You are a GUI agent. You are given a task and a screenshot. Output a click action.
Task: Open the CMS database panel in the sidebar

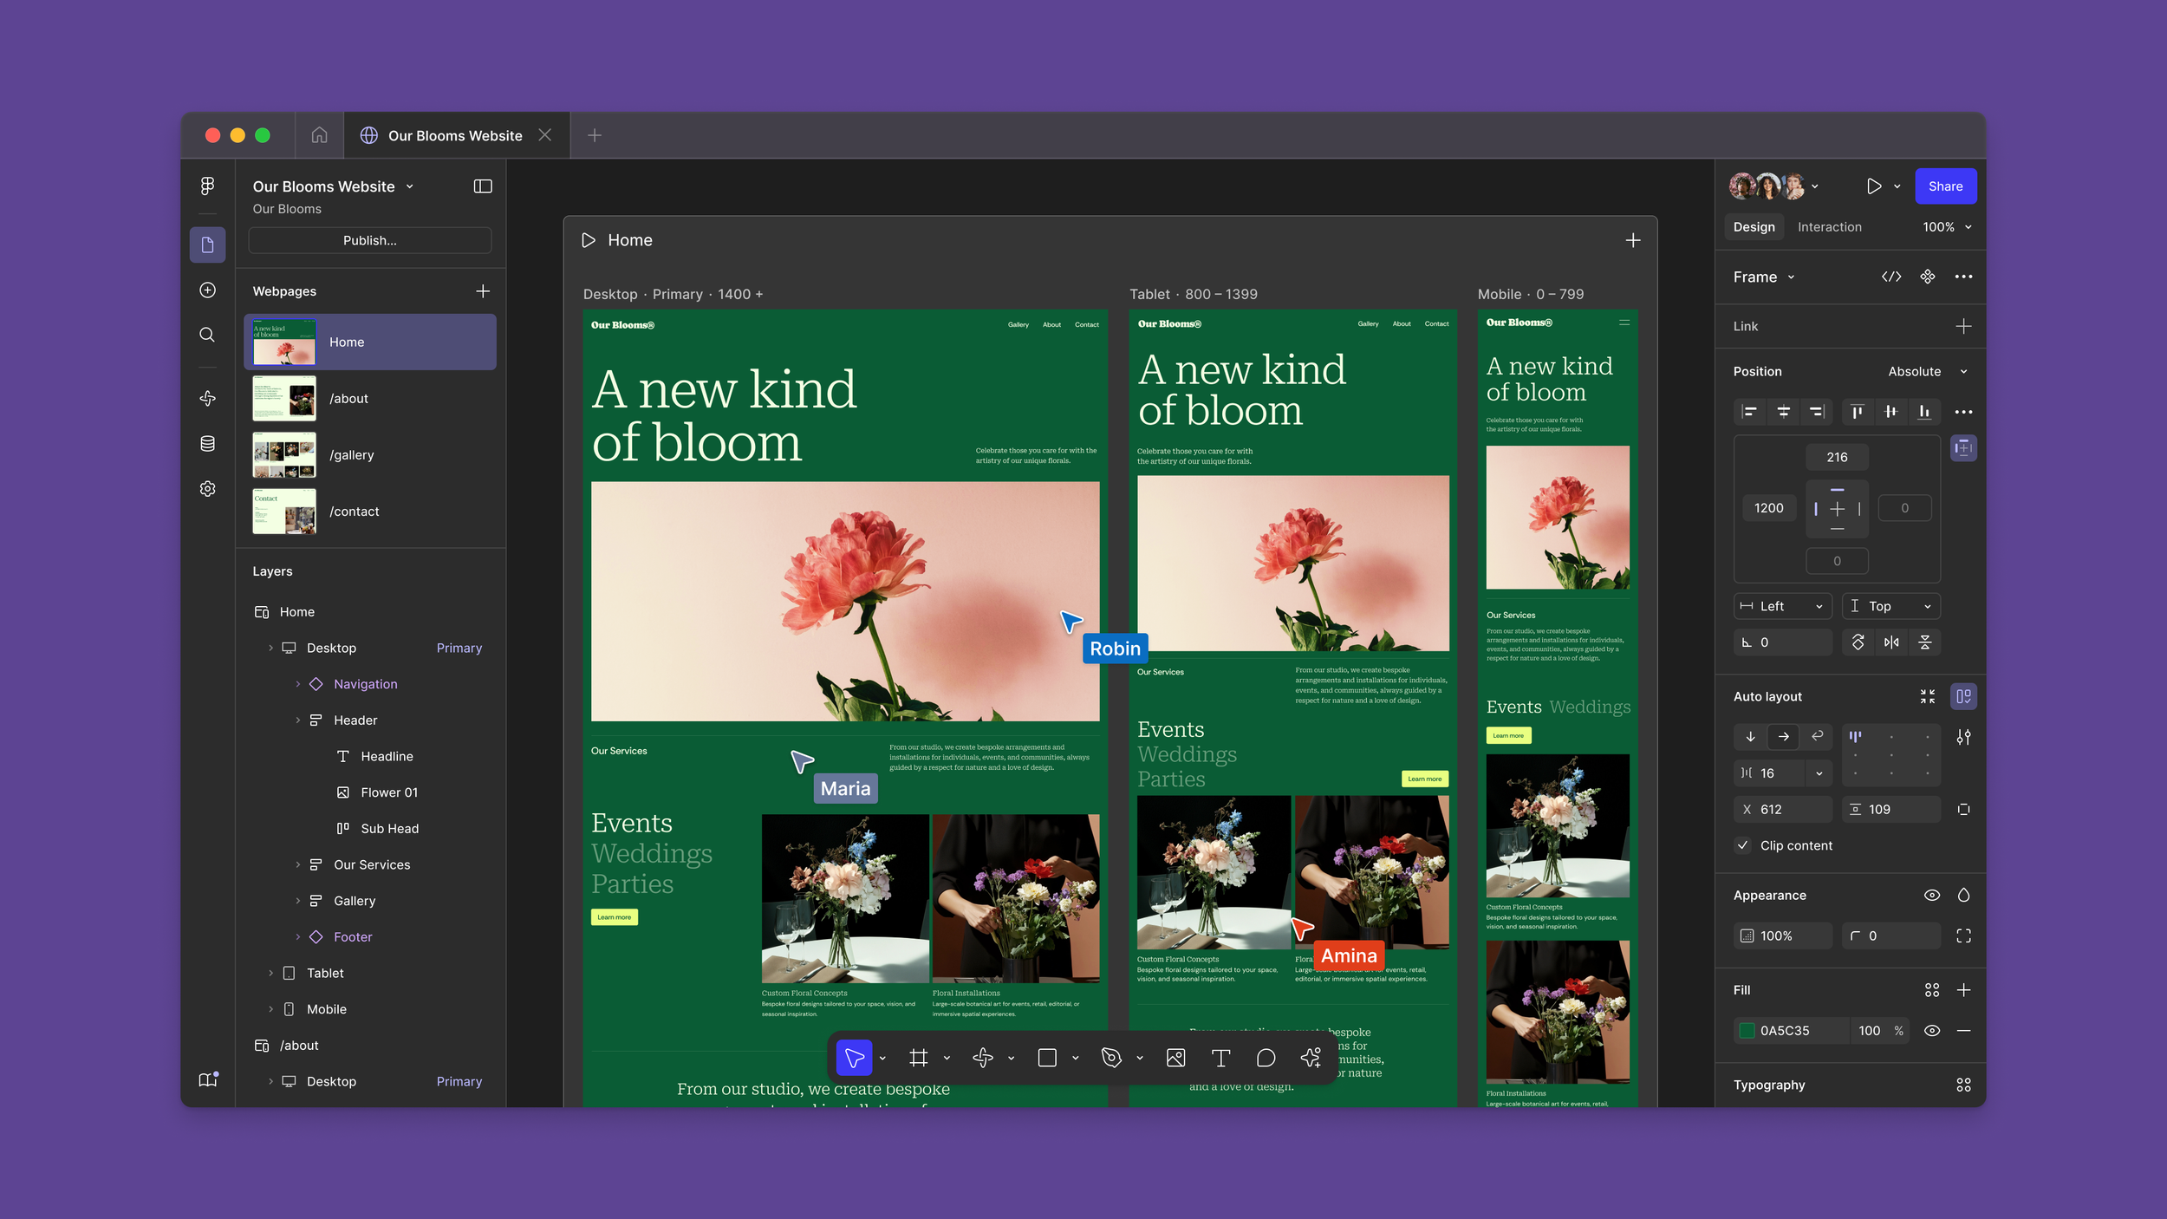click(207, 443)
